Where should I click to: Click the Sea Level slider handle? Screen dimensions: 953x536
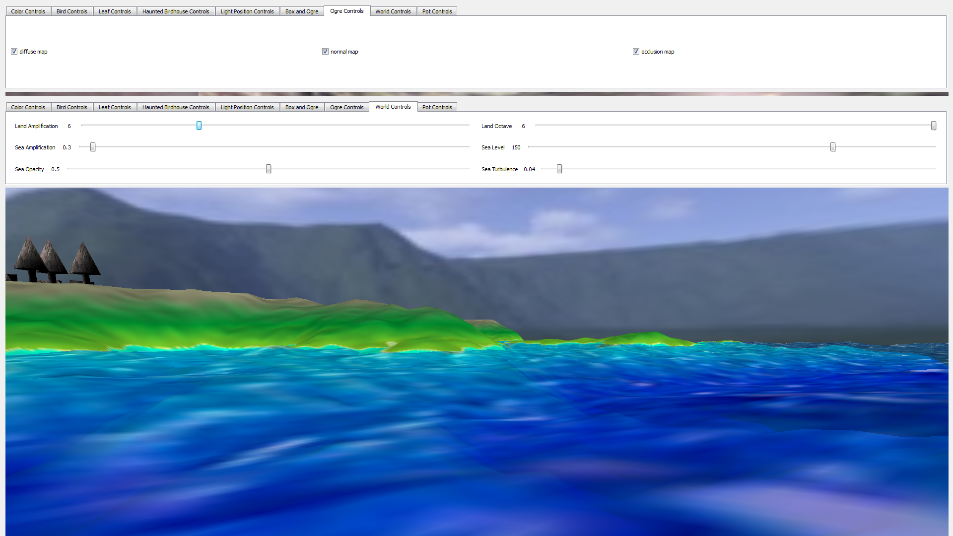[x=833, y=147]
